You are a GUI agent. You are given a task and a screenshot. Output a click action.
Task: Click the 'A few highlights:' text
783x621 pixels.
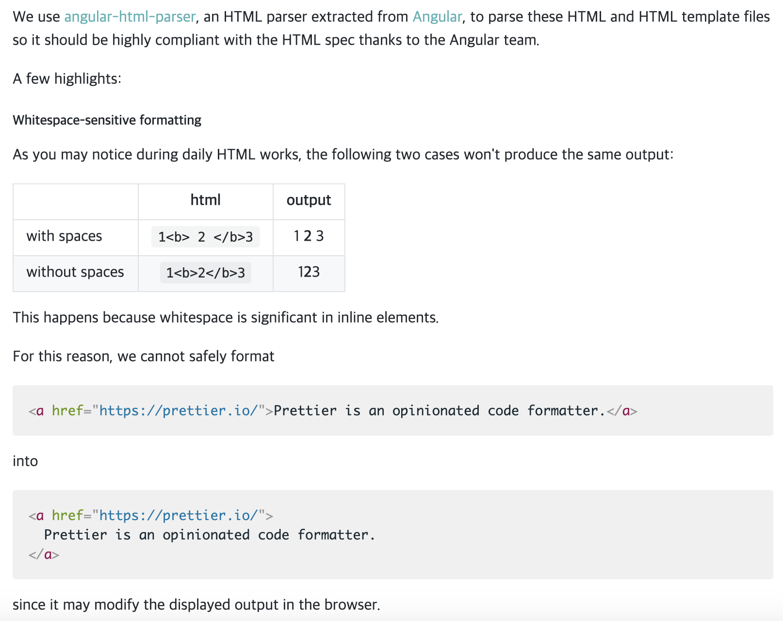coord(67,79)
